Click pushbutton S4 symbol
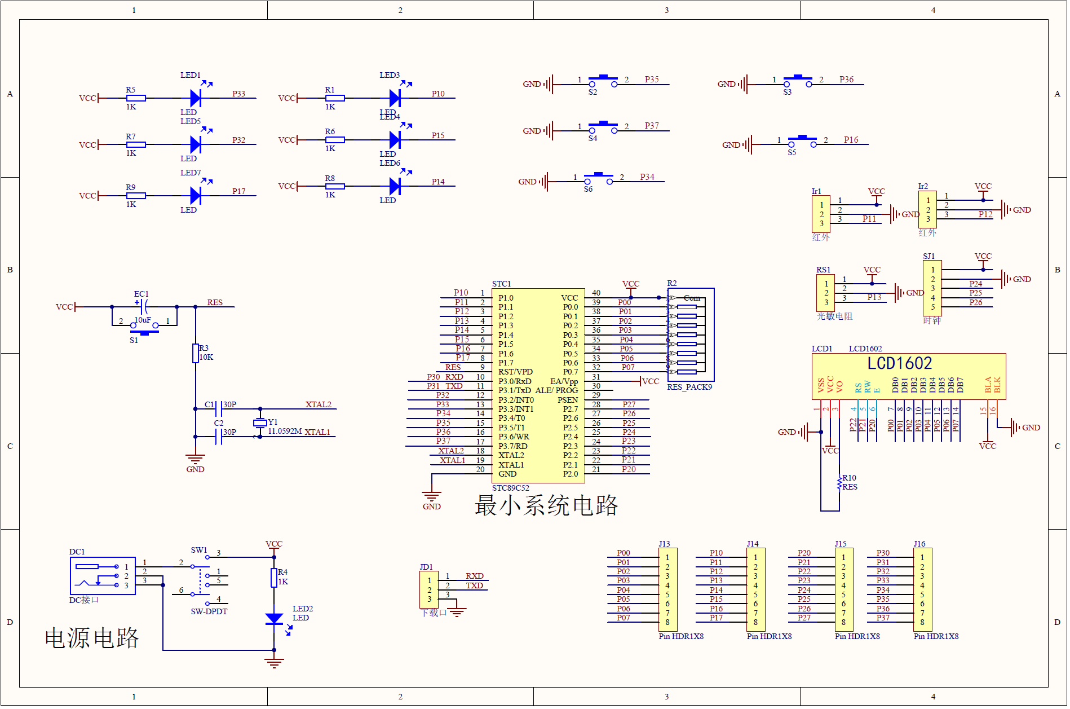1070x709 pixels. coord(603,127)
